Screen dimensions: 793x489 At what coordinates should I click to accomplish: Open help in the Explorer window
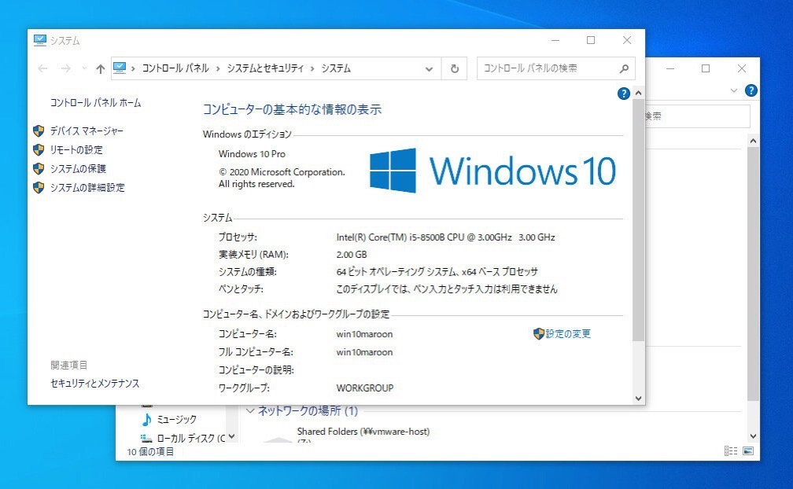[751, 90]
